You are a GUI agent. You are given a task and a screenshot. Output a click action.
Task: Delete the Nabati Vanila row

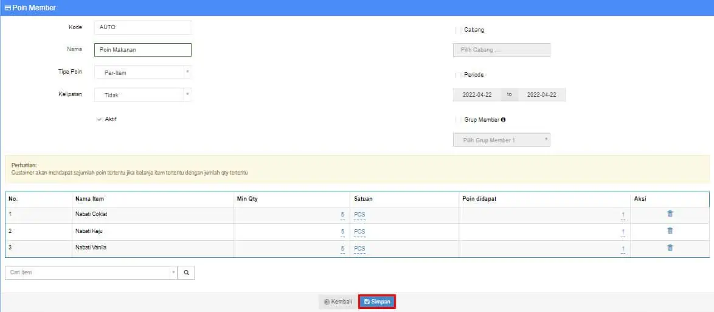670,248
